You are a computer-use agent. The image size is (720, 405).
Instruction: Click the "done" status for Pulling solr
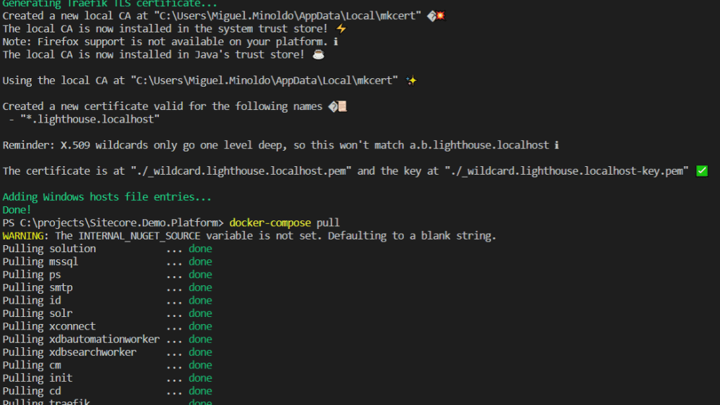click(x=200, y=313)
